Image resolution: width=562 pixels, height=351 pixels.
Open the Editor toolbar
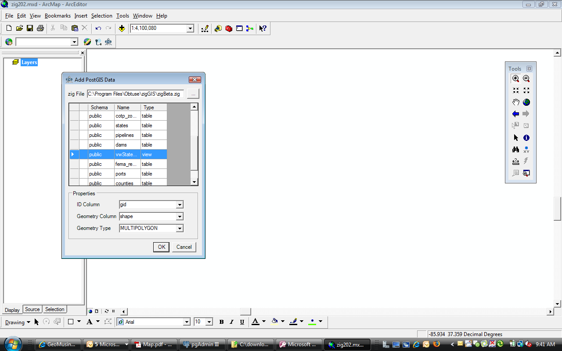205,28
